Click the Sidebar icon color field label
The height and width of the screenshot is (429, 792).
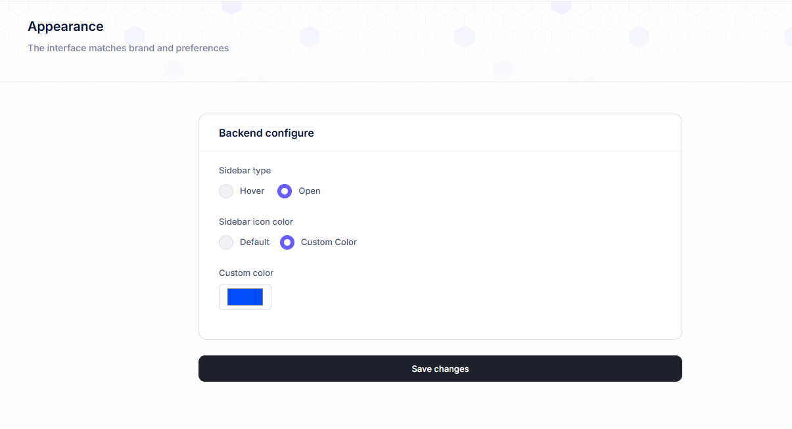tap(256, 222)
